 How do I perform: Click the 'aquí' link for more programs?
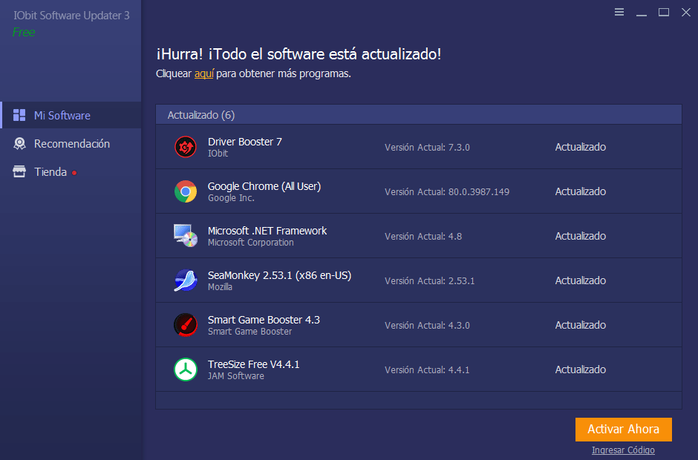tap(203, 73)
